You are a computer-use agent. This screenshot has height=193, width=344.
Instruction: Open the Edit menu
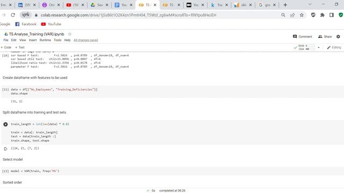coord(13,40)
